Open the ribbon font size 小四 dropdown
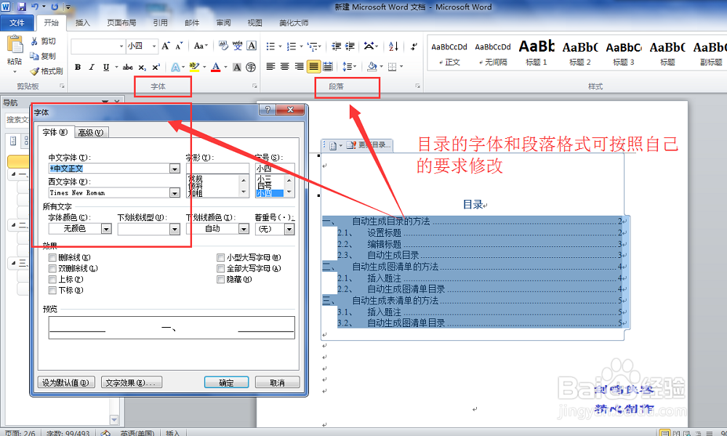 (x=154, y=46)
